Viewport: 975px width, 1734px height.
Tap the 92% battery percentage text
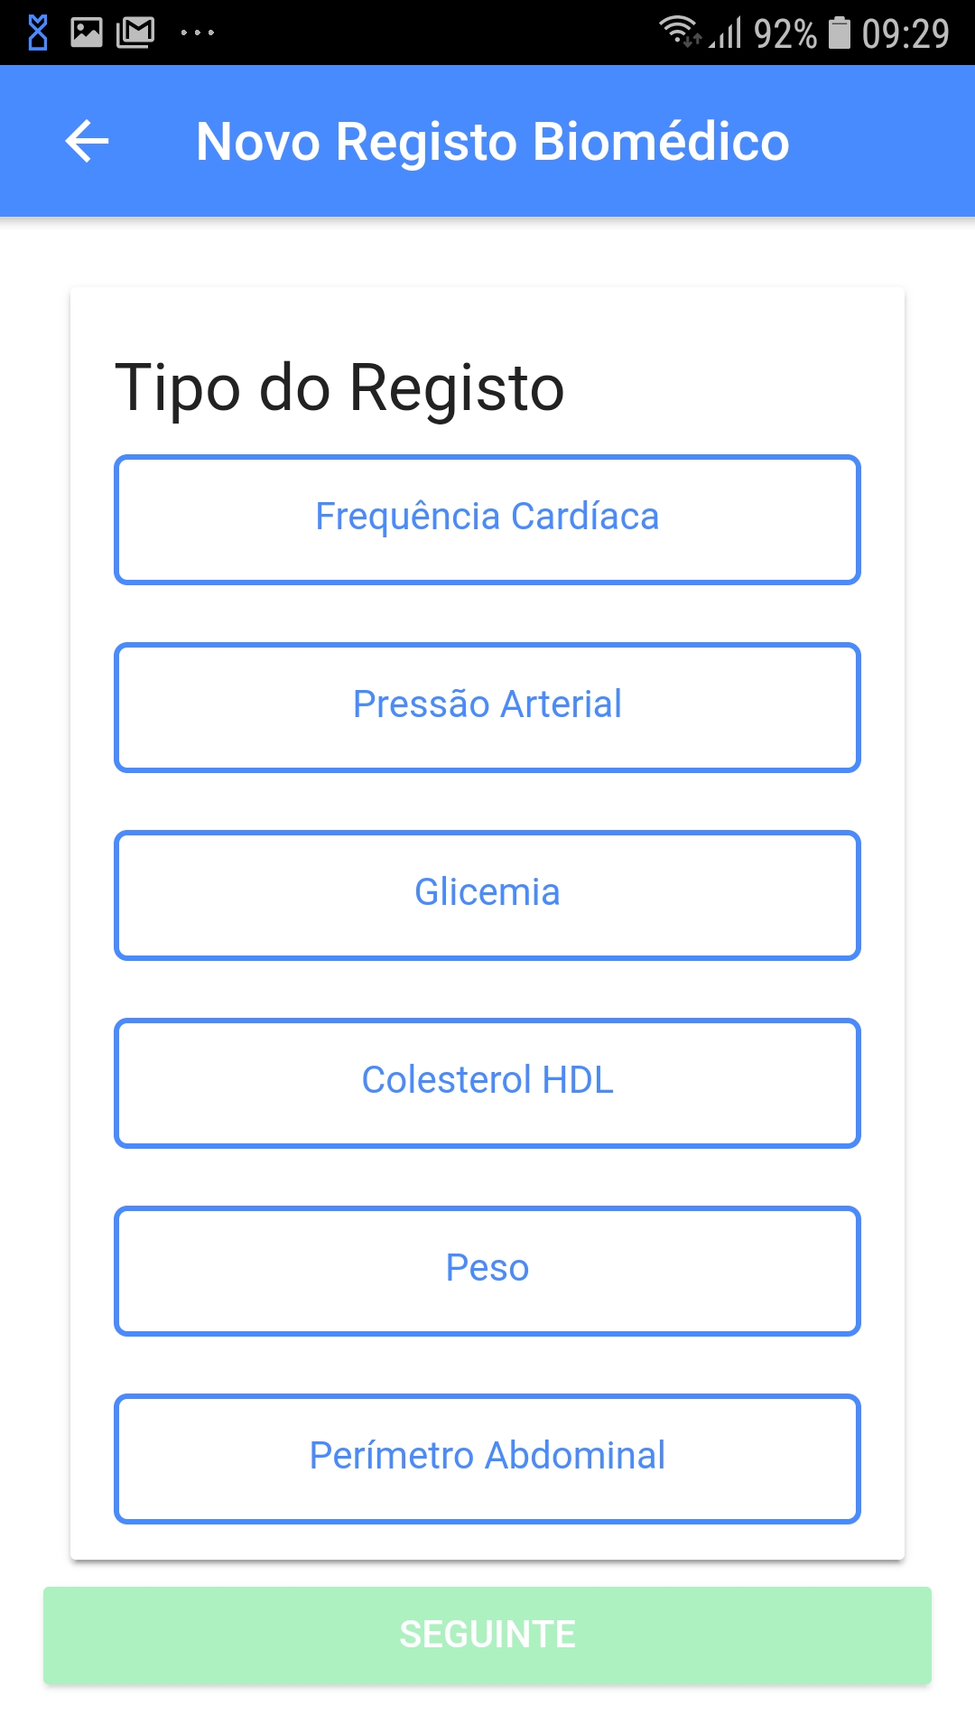click(785, 34)
